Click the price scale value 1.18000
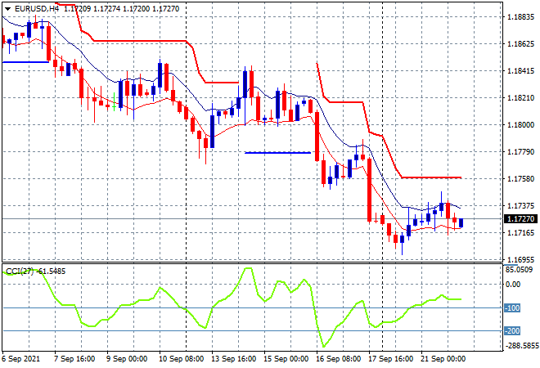Viewport: 540px width, 368px height. point(521,125)
